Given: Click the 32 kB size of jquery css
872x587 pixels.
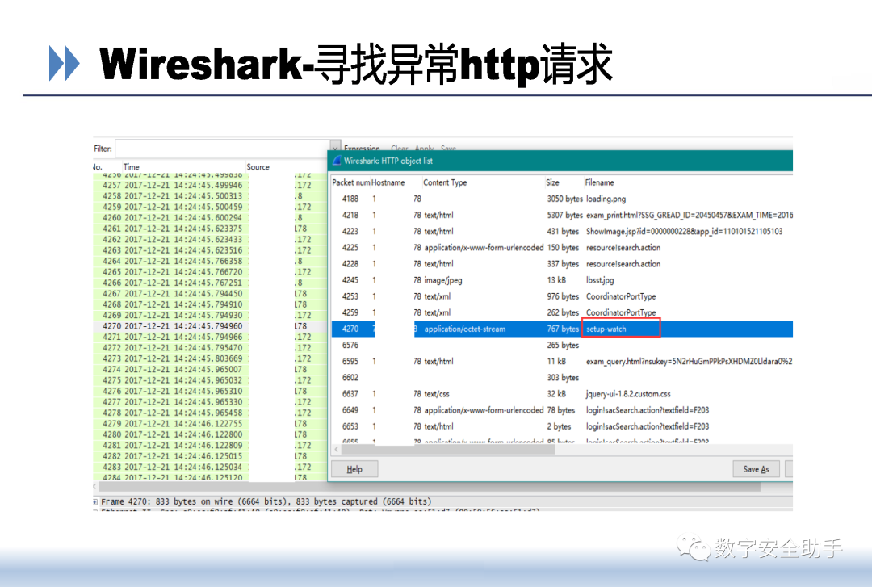Looking at the screenshot, I should tap(556, 393).
